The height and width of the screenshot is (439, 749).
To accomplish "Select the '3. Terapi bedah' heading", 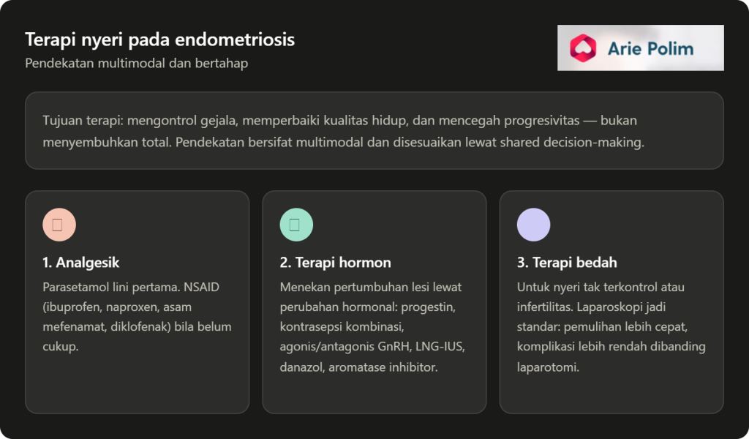I will (567, 262).
